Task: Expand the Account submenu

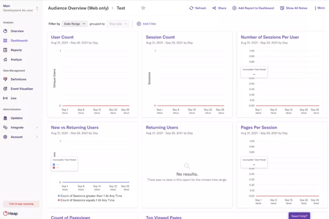Action: coord(37,137)
